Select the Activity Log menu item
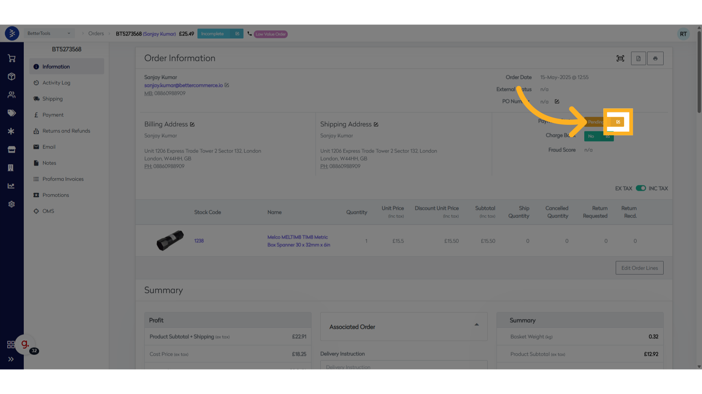The width and height of the screenshot is (702, 394). (57, 82)
